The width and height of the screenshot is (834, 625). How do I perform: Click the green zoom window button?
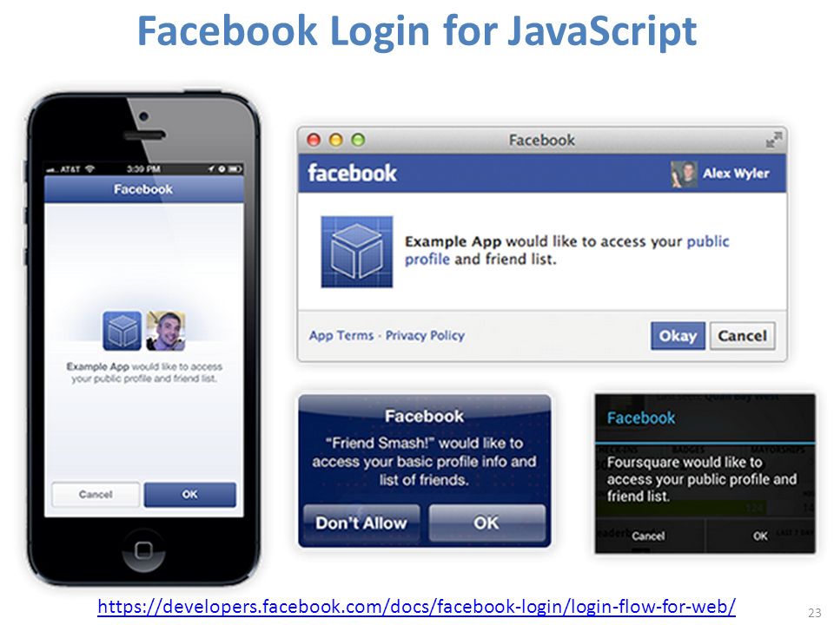click(358, 140)
